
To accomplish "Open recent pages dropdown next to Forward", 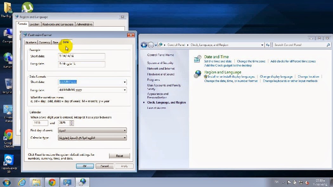I will 156,45.
